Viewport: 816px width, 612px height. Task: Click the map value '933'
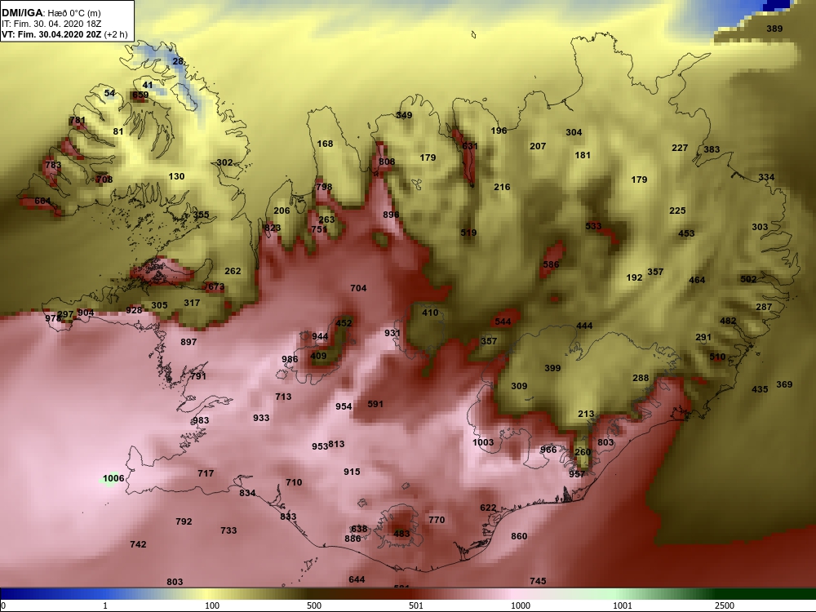[x=261, y=418]
